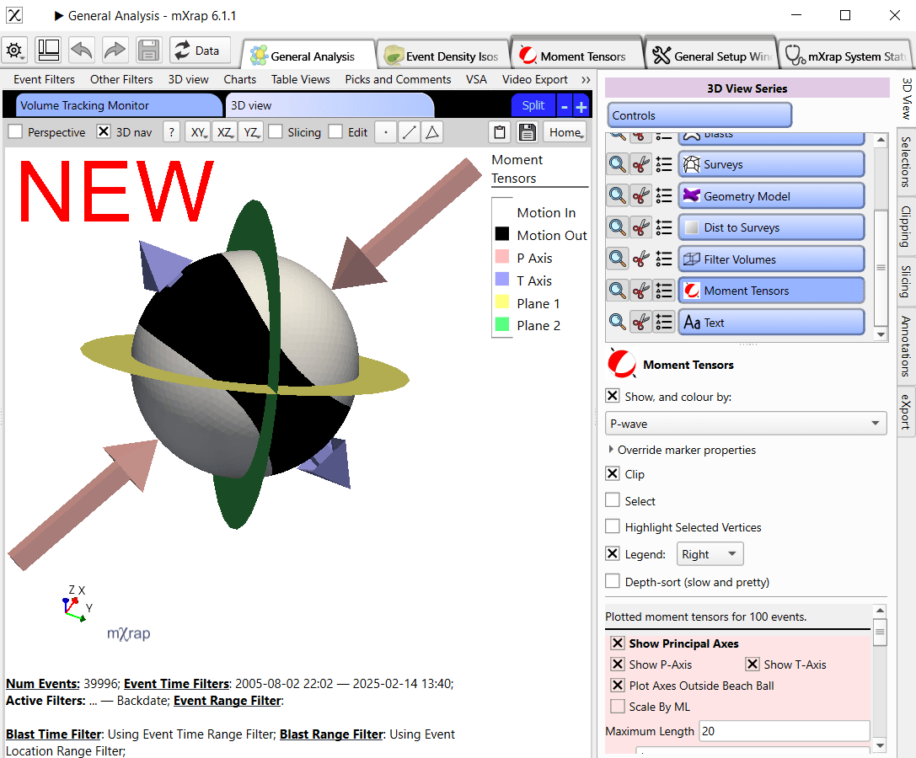Click the list icon beside Filter Volumes
916x758 pixels.
tap(664, 259)
